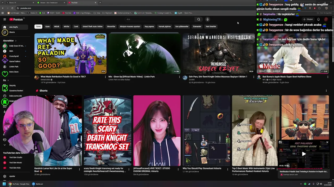The height and width of the screenshot is (187, 334).
Task: Select the Oyun filter chip
Action: coord(47,26)
